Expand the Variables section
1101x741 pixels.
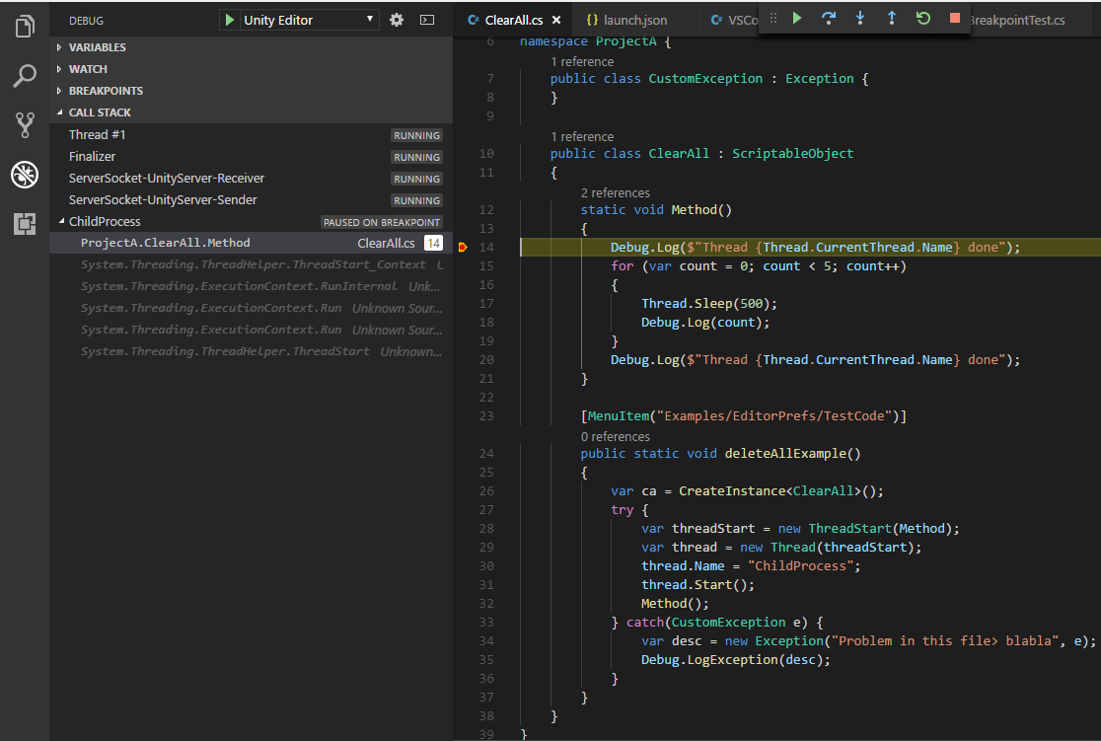(97, 47)
